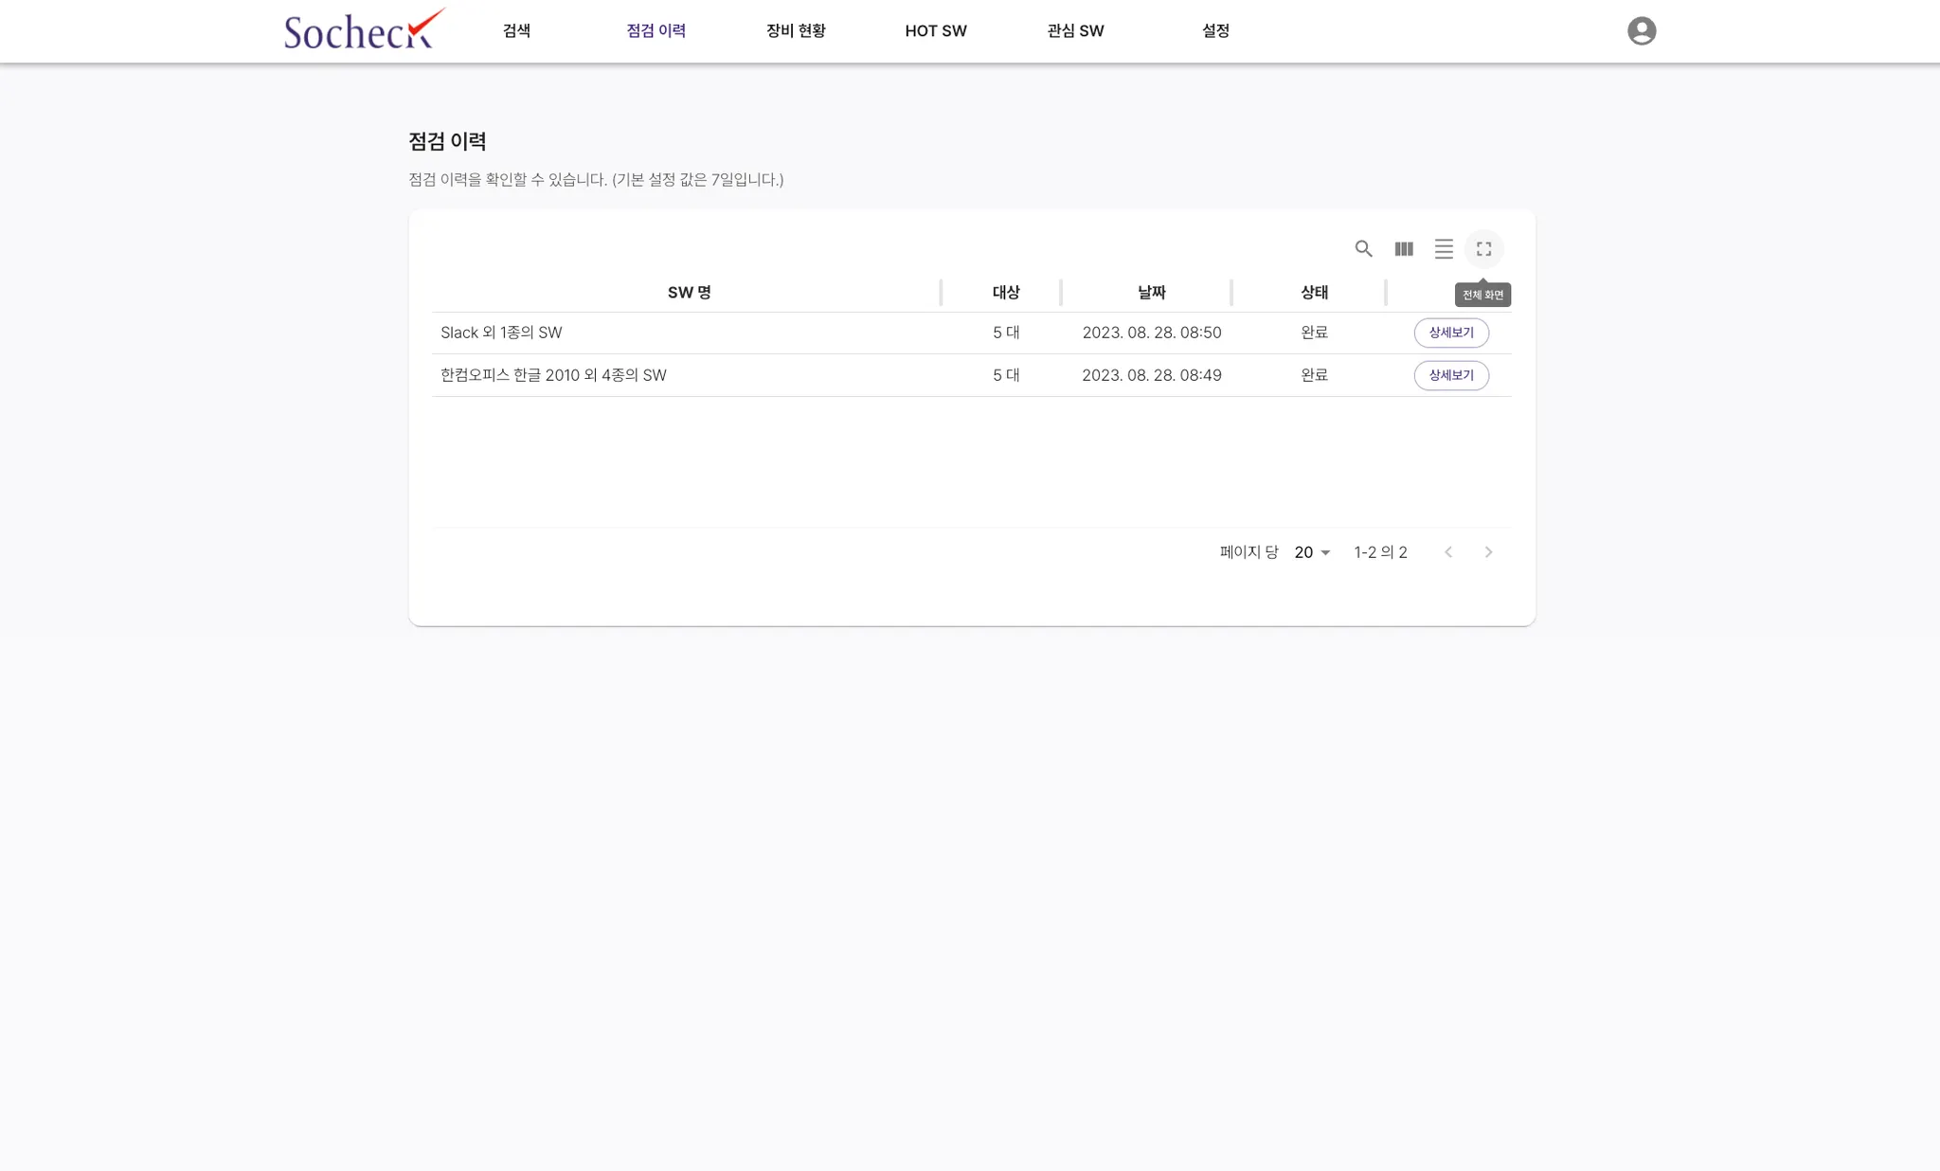Go to previous page arrow
Viewport: 1940px width, 1171px height.
(x=1447, y=552)
